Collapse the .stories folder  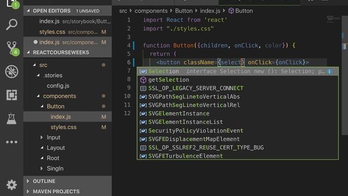click(38, 75)
